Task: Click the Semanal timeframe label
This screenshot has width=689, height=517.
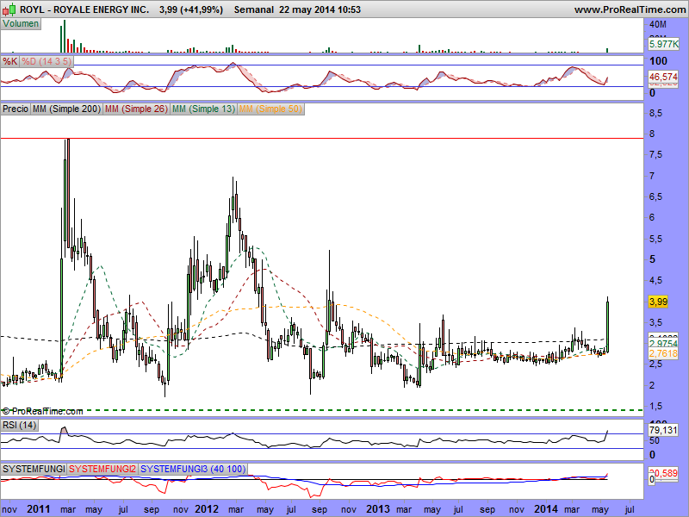Action: pos(253,9)
